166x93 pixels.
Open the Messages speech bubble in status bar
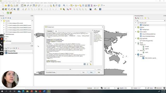164,88
